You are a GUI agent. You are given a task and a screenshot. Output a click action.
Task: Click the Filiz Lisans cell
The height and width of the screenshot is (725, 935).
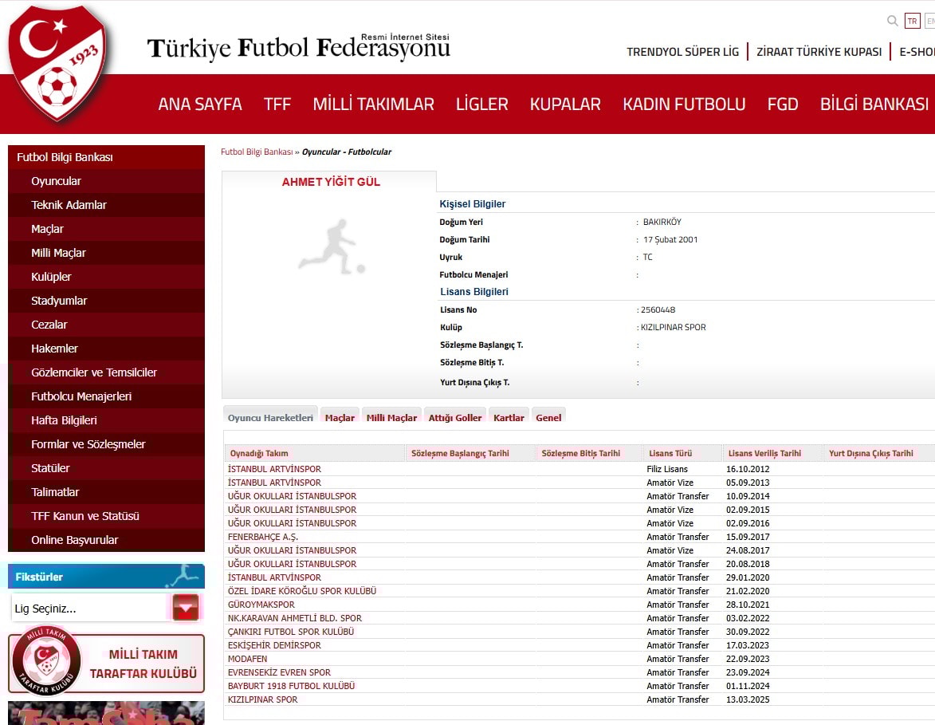click(x=667, y=469)
